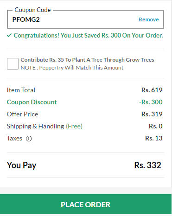This screenshot has width=172, height=216.
Task: Click the Congratulations savings message
Action: pos(88,36)
